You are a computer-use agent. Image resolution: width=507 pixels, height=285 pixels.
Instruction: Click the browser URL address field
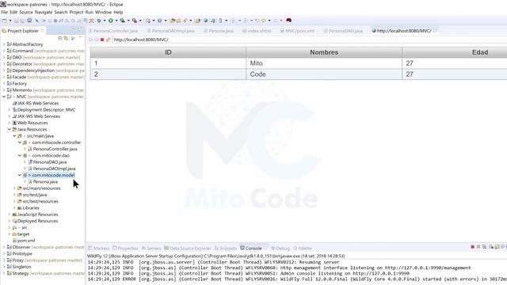(x=309, y=40)
